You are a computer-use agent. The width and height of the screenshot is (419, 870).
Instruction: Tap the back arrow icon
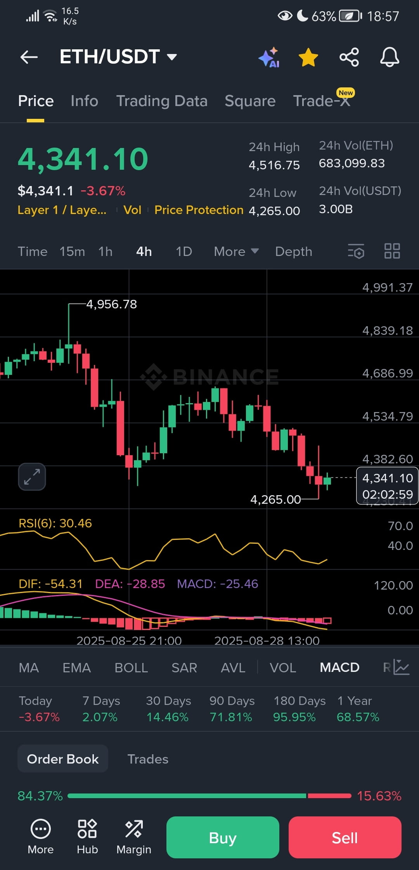pyautogui.click(x=29, y=57)
